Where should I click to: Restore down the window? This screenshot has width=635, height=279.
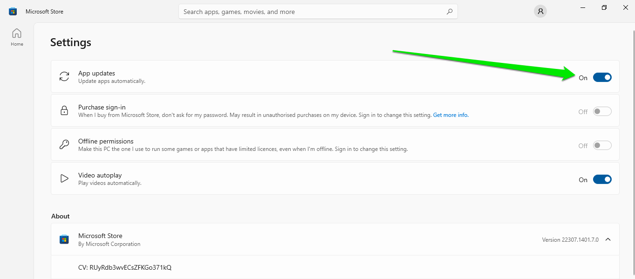tap(604, 7)
